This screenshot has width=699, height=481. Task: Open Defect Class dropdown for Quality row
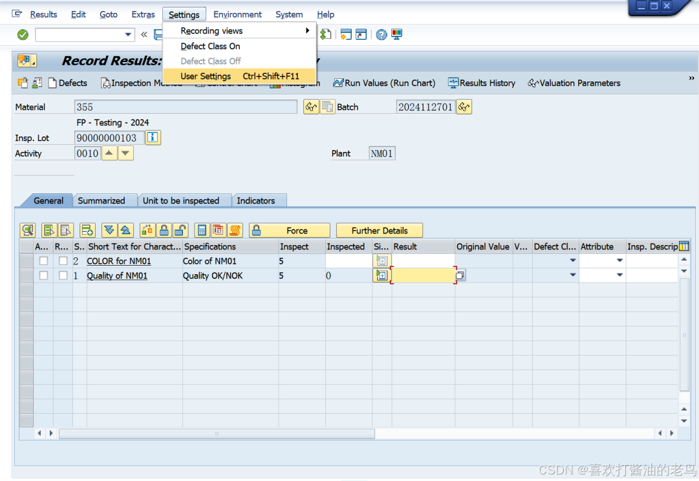573,275
